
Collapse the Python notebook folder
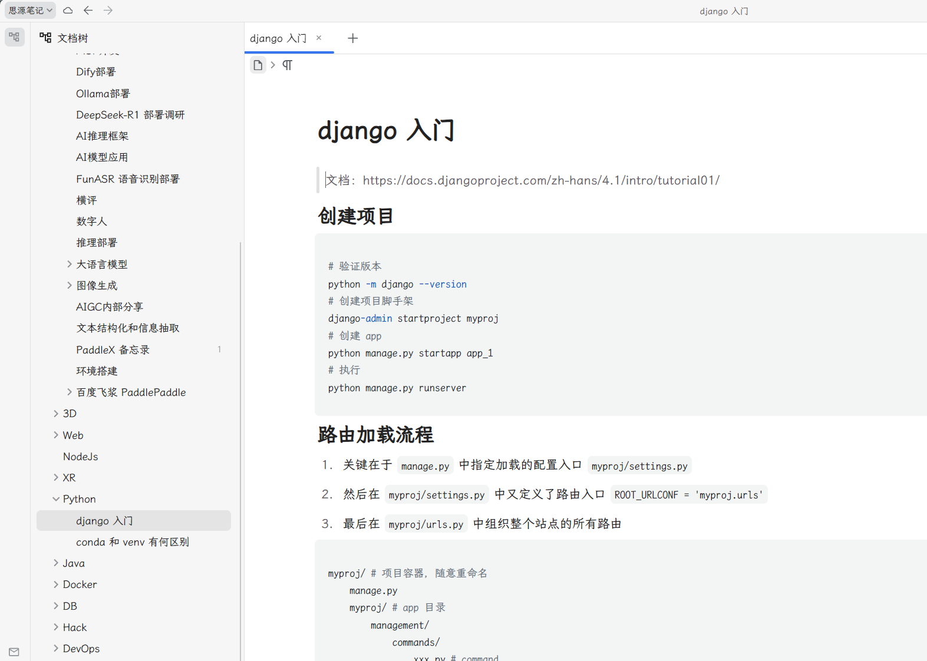click(x=56, y=499)
